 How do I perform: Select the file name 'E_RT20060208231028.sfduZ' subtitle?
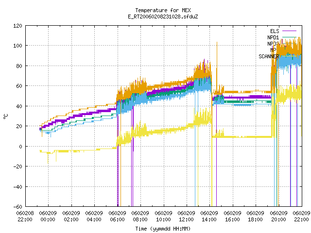163,17
